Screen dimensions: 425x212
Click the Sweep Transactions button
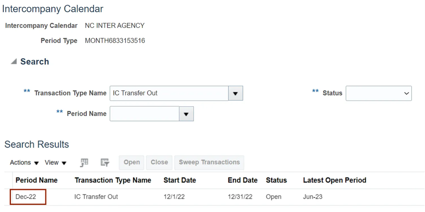point(209,162)
